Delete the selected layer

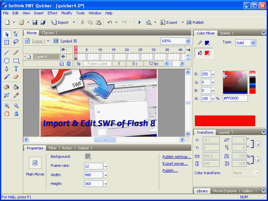coord(69,64)
